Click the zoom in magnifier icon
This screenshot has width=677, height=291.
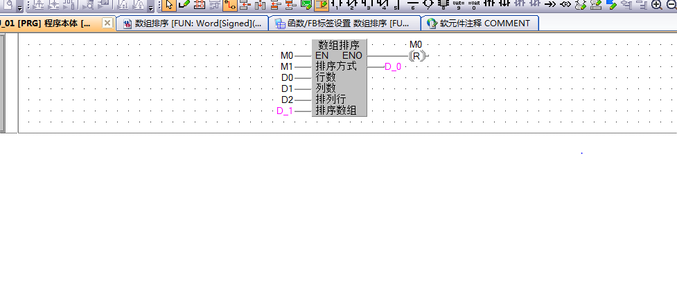coord(656,5)
